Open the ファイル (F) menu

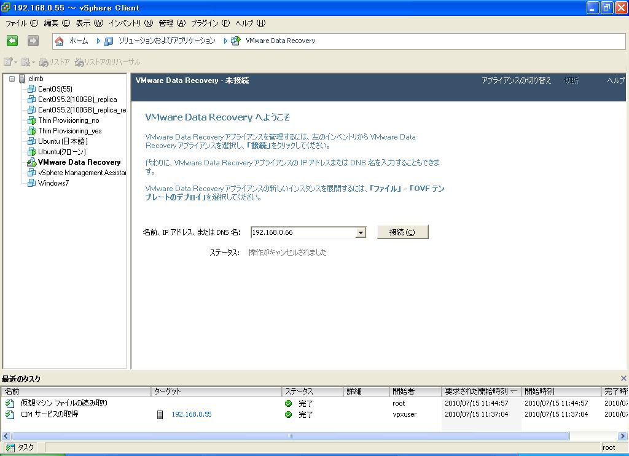point(21,23)
